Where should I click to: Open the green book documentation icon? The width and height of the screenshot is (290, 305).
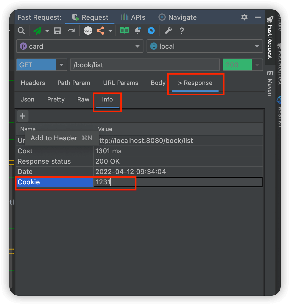coord(124,31)
